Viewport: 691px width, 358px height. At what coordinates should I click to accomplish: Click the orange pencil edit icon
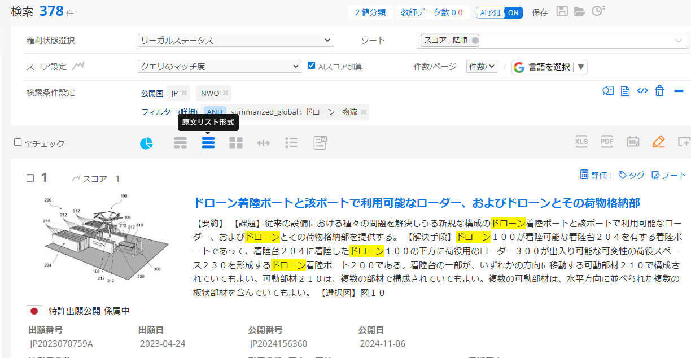click(x=658, y=142)
